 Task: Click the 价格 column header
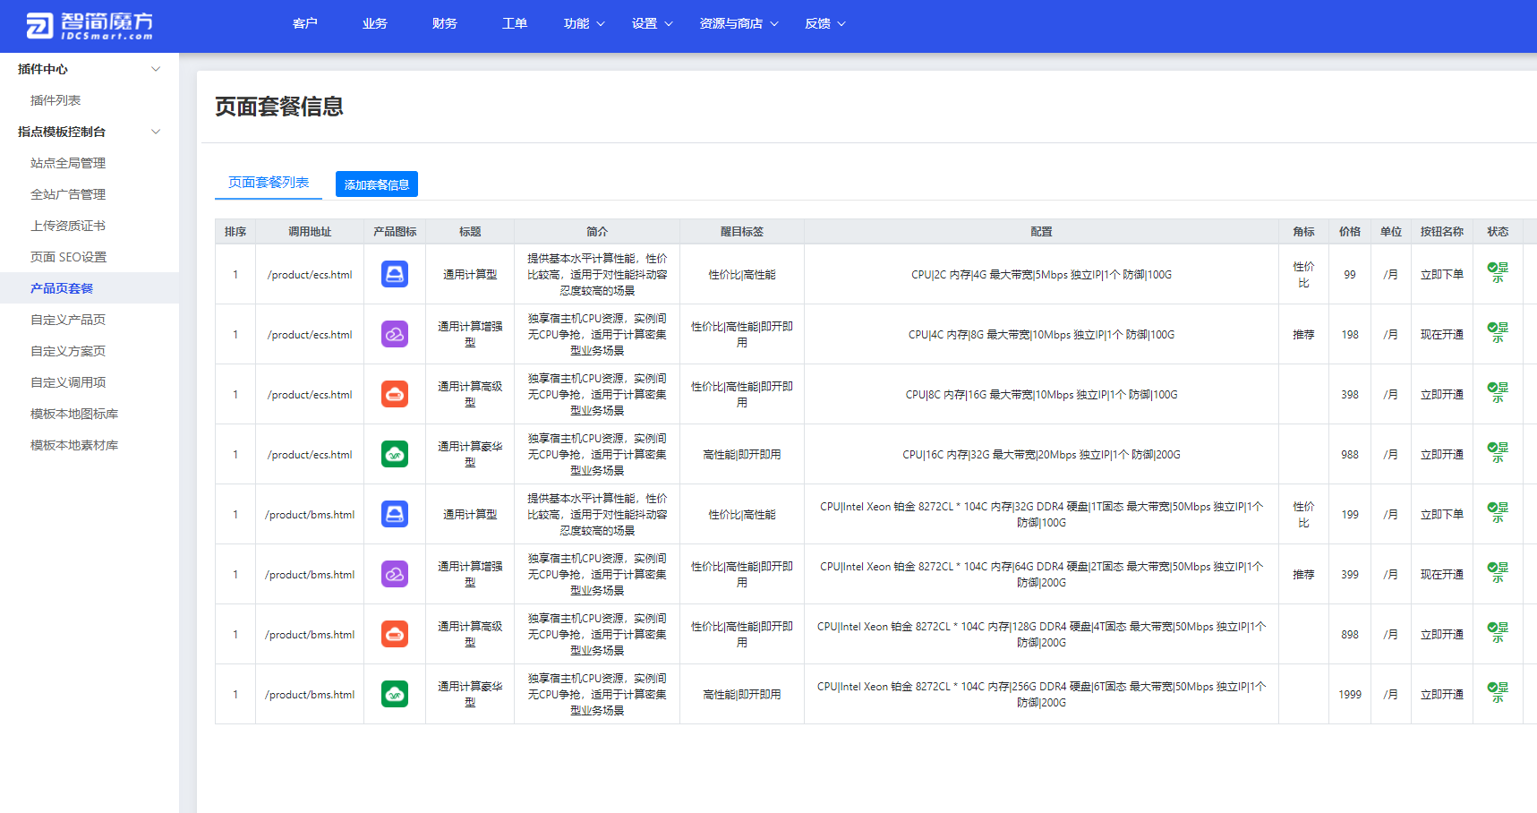(x=1350, y=232)
